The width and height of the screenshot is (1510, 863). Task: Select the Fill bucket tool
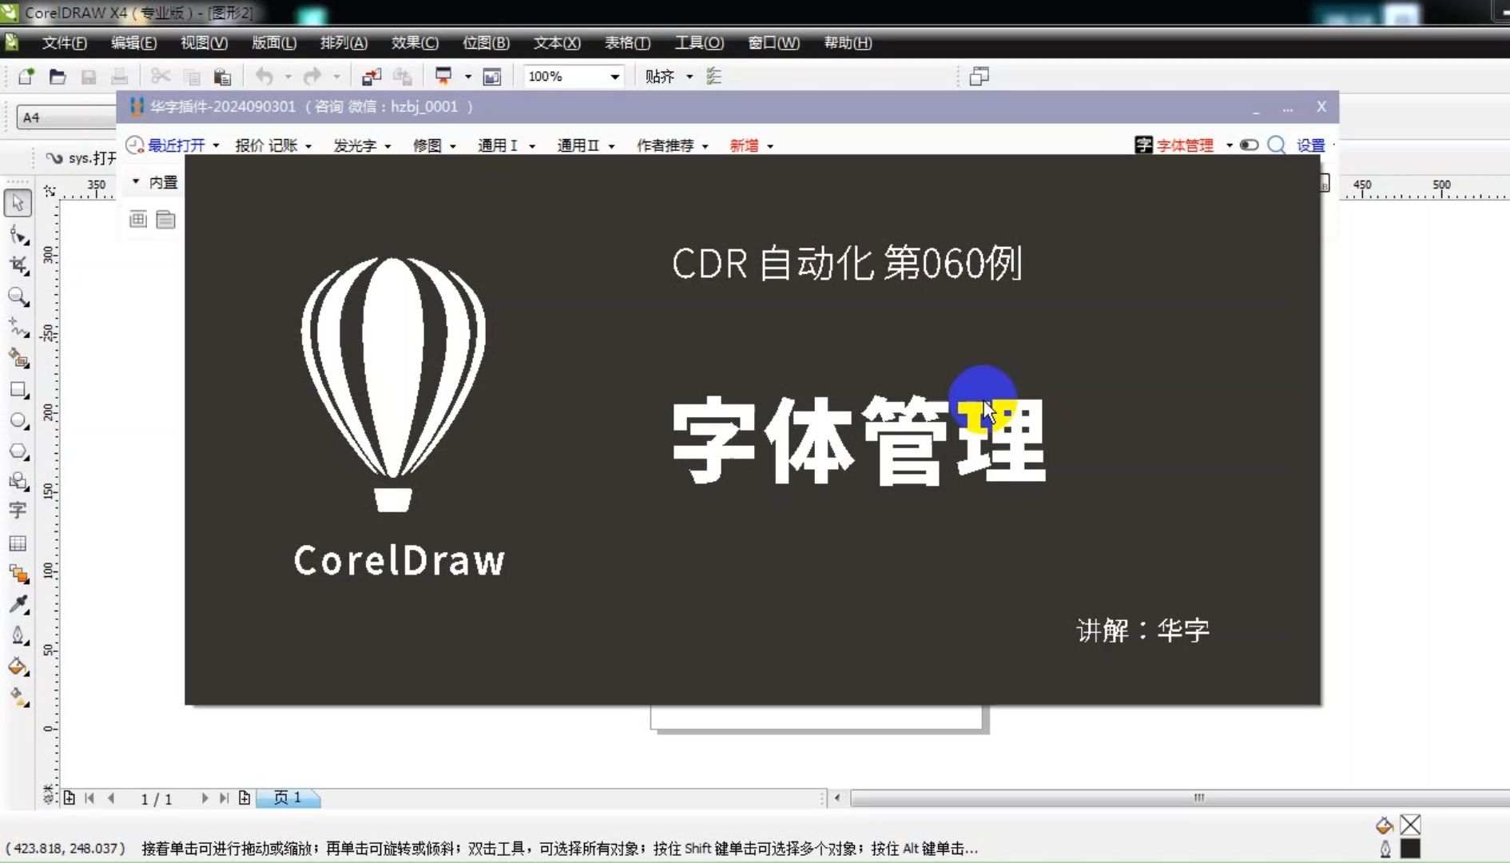18,666
